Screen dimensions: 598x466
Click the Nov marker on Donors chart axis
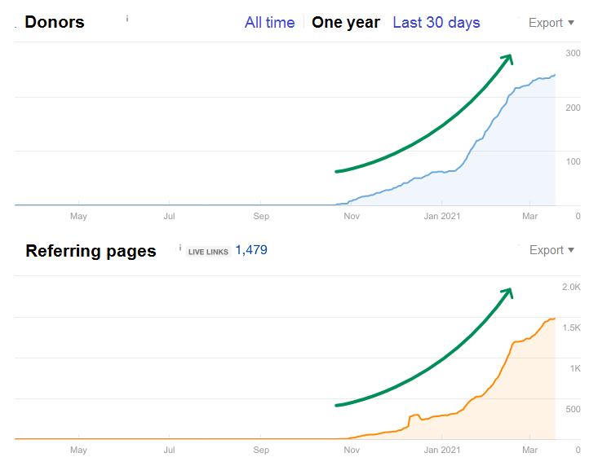point(352,217)
